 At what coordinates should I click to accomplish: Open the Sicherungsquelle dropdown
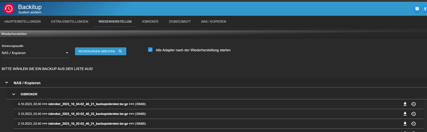point(35,53)
